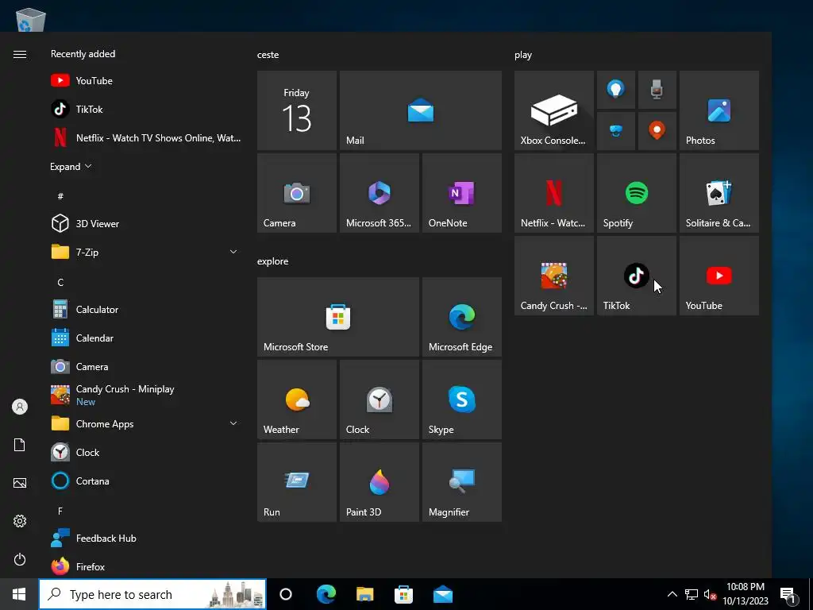
Task: Launch the TikTok tile in the play group
Action: tap(637, 276)
